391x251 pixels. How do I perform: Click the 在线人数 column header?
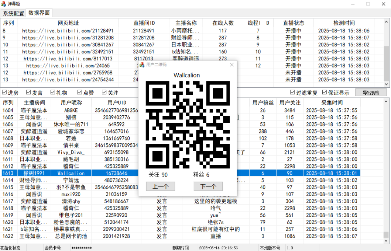click(223, 23)
